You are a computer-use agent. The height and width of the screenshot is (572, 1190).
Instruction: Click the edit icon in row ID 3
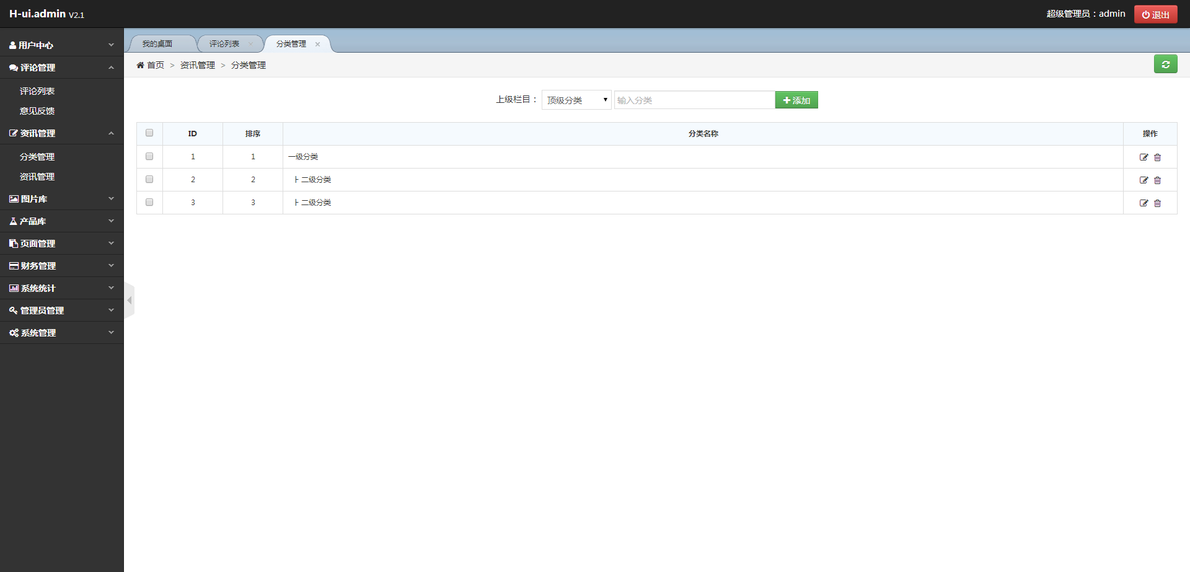(1144, 203)
